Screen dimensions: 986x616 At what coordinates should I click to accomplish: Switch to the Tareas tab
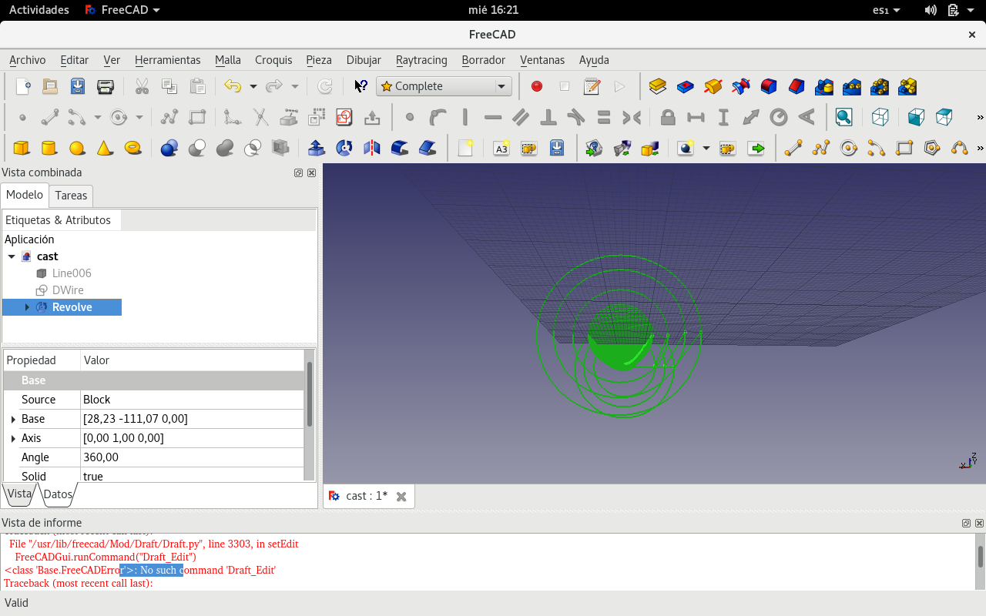(71, 196)
